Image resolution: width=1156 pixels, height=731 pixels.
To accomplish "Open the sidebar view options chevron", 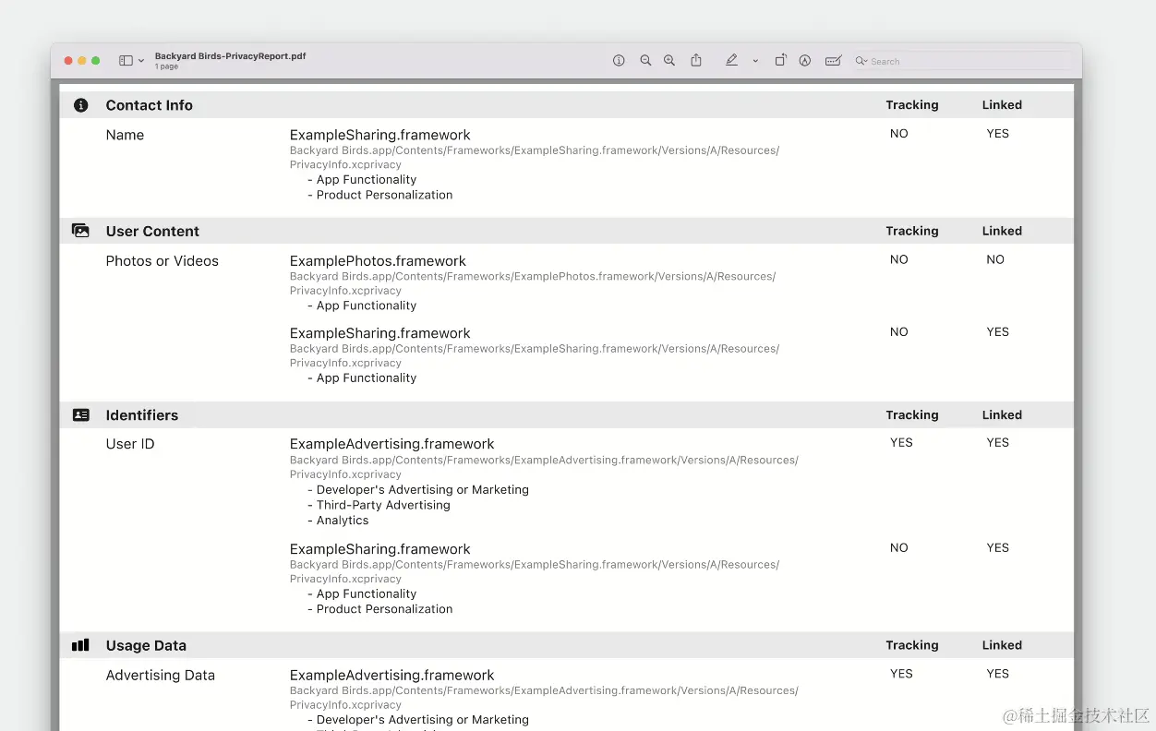I will 141,61.
